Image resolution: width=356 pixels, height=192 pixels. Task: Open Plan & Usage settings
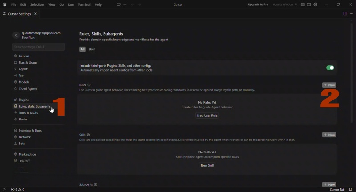[28, 63]
